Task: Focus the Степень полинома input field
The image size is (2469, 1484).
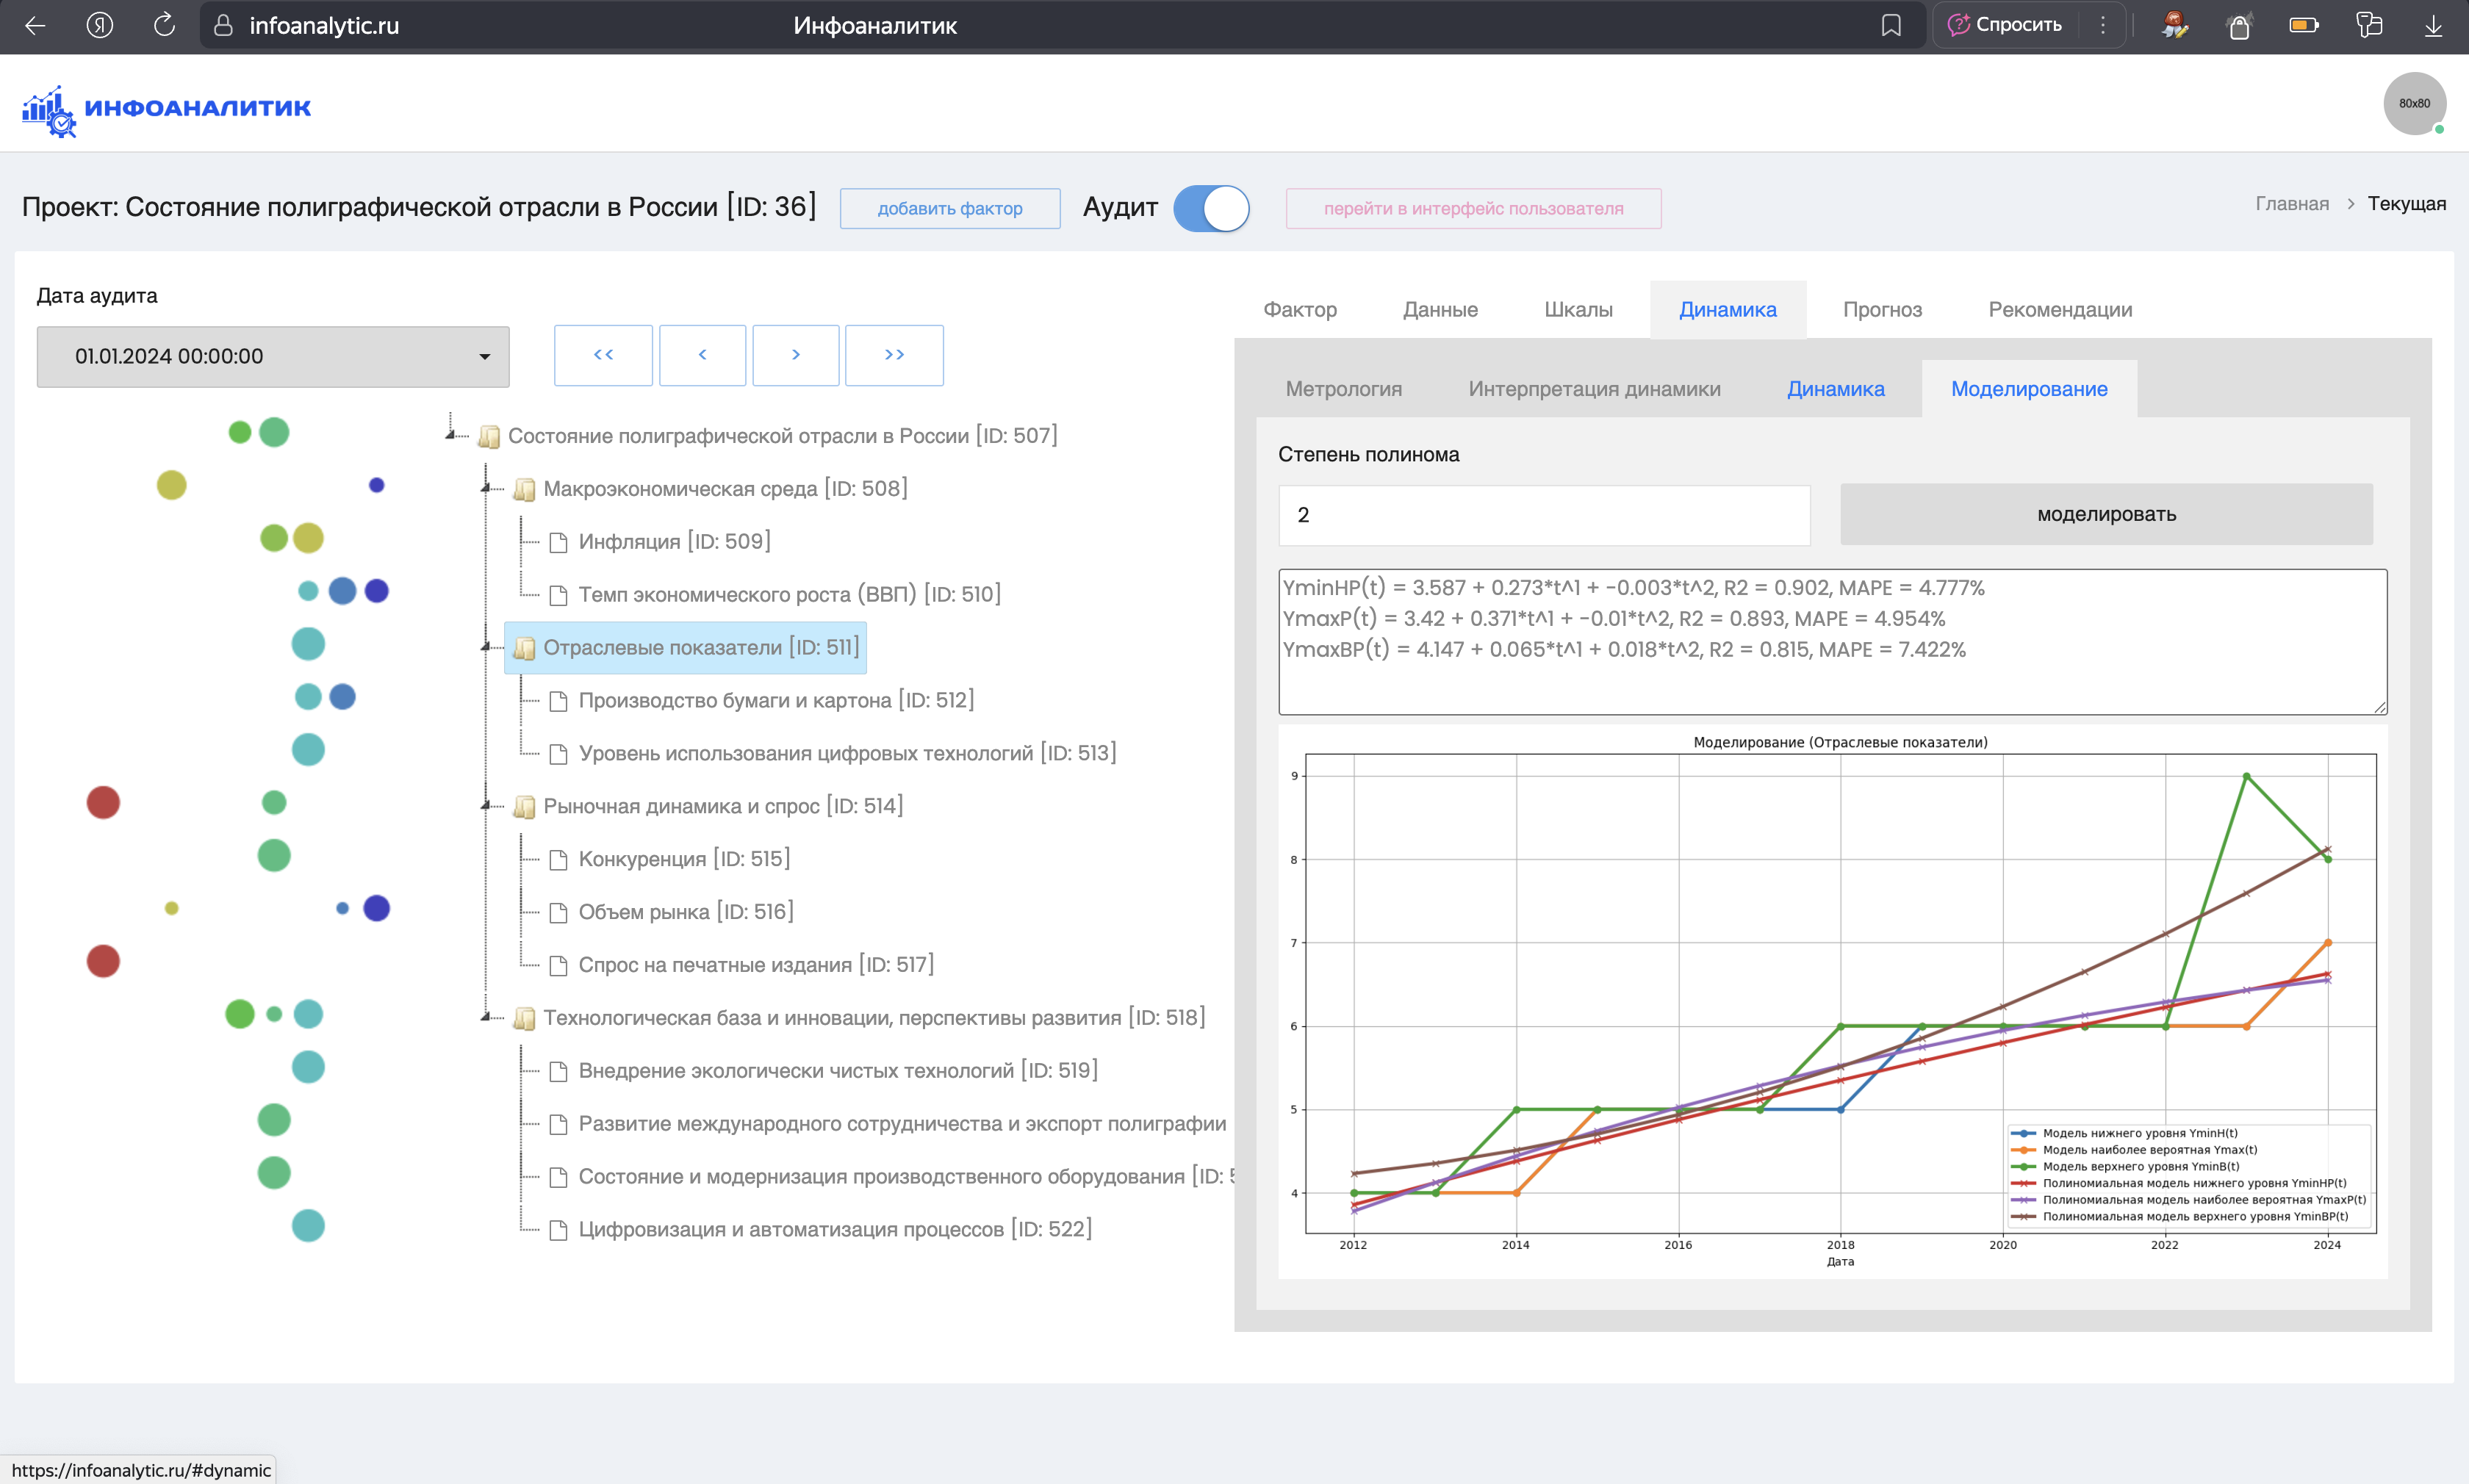Action: click(1543, 515)
